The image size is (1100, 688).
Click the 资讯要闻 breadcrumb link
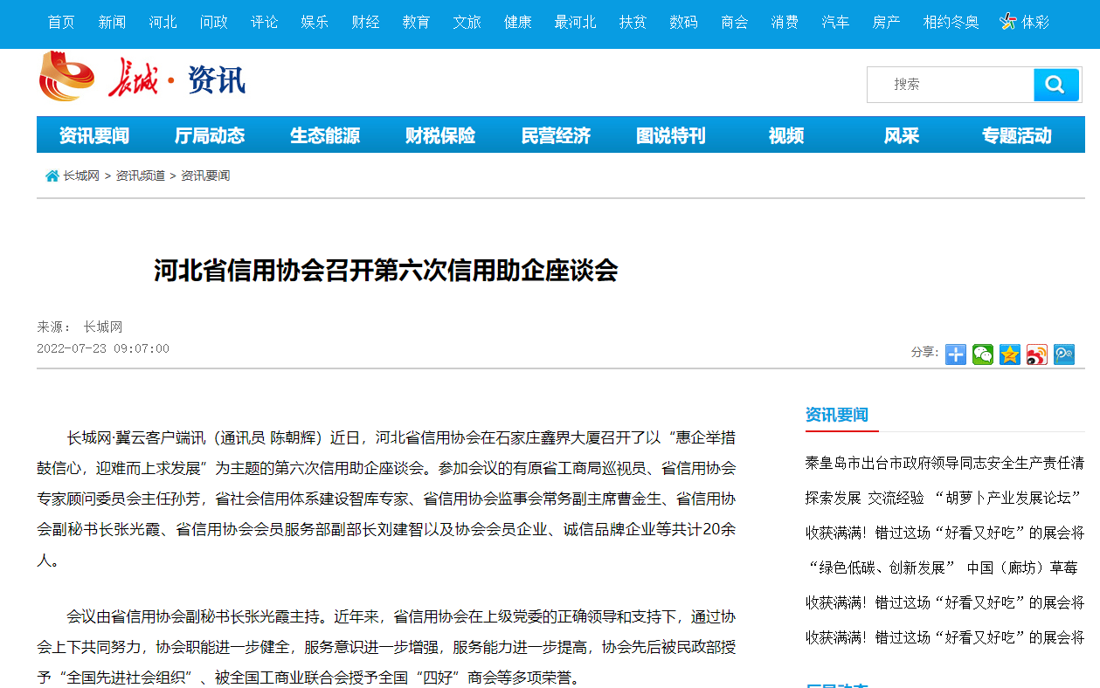tap(205, 176)
